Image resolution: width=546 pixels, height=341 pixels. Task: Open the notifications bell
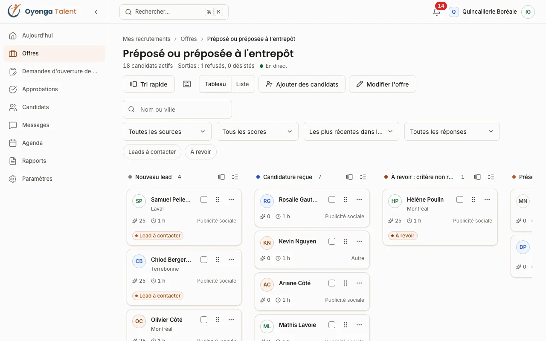(x=437, y=12)
